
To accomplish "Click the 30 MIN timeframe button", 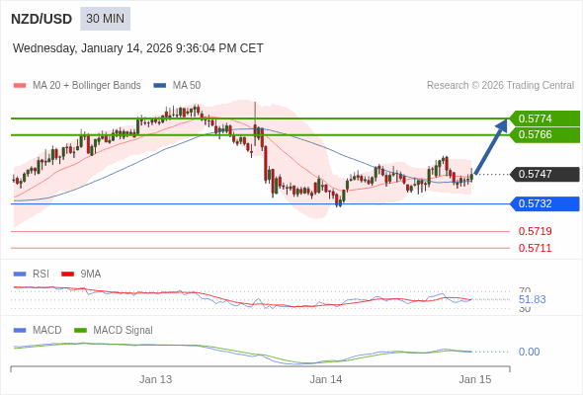I will tap(105, 19).
